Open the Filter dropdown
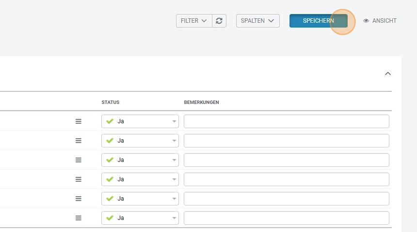Image resolution: width=417 pixels, height=232 pixels. pos(194,21)
